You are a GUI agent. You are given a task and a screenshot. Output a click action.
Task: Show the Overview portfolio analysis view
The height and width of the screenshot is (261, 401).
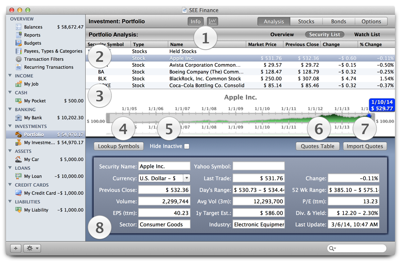(282, 34)
